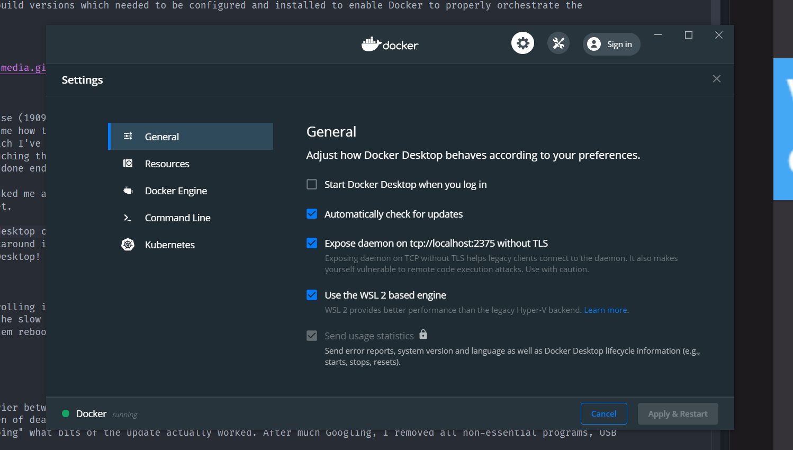Viewport: 793px width, 450px height.
Task: Click the 'Adjust how Docker Desktop behaves' text
Action: (473, 155)
